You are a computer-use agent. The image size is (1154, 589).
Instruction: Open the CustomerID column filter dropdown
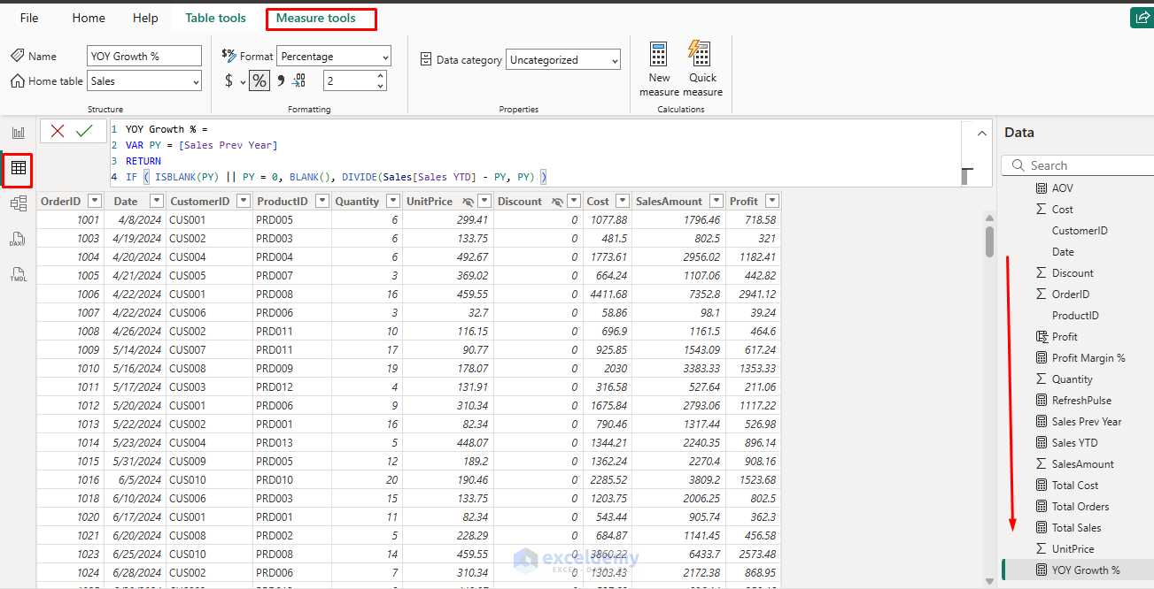pyautogui.click(x=243, y=202)
